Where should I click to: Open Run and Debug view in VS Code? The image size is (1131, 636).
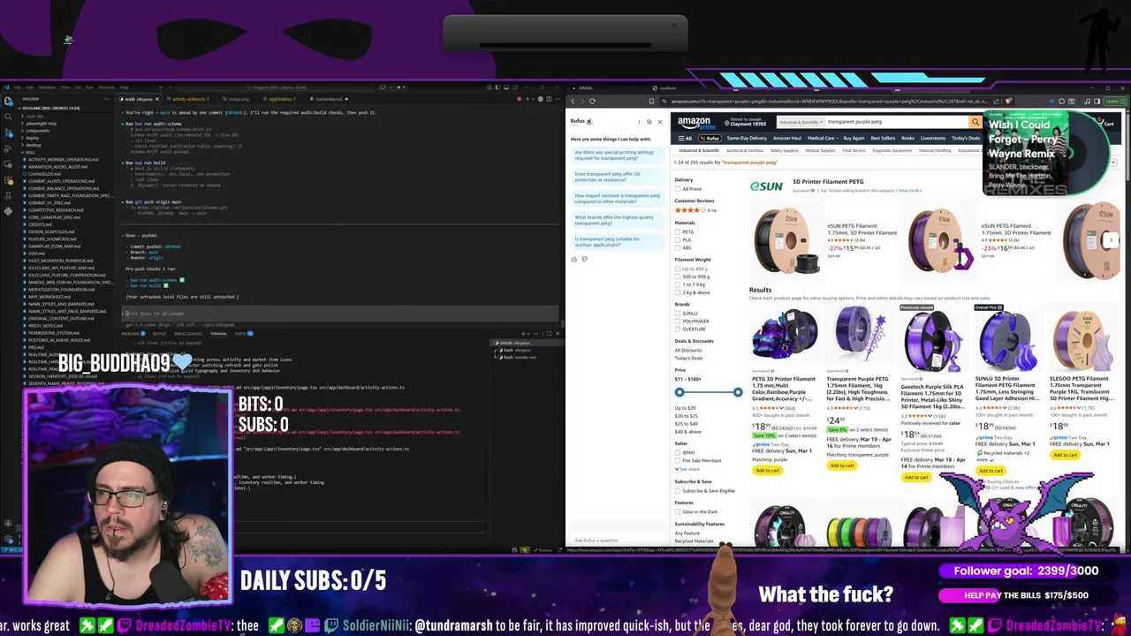[8, 148]
